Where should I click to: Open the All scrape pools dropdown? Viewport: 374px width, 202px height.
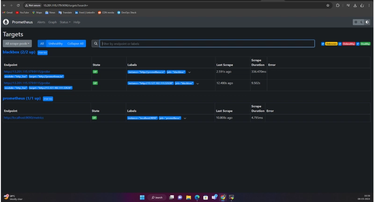point(17,43)
